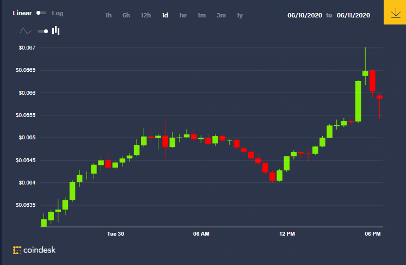
Task: Switch to the 3m time range
Action: [x=221, y=16]
